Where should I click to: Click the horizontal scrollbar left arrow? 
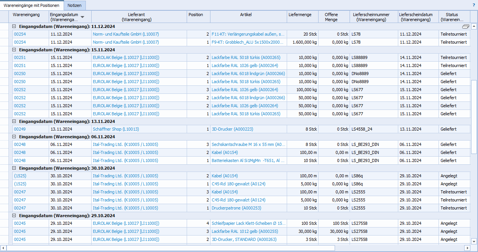(3, 248)
